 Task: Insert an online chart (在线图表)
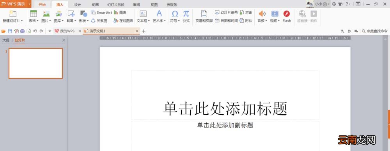click(123, 21)
